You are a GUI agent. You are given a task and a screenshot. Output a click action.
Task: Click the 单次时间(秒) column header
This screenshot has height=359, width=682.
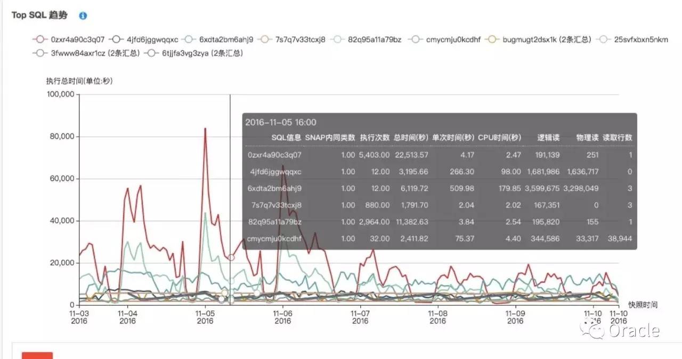[453, 137]
